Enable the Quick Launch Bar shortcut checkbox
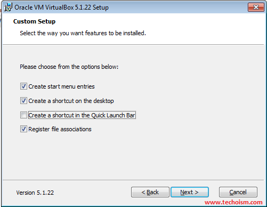 tap(23, 115)
